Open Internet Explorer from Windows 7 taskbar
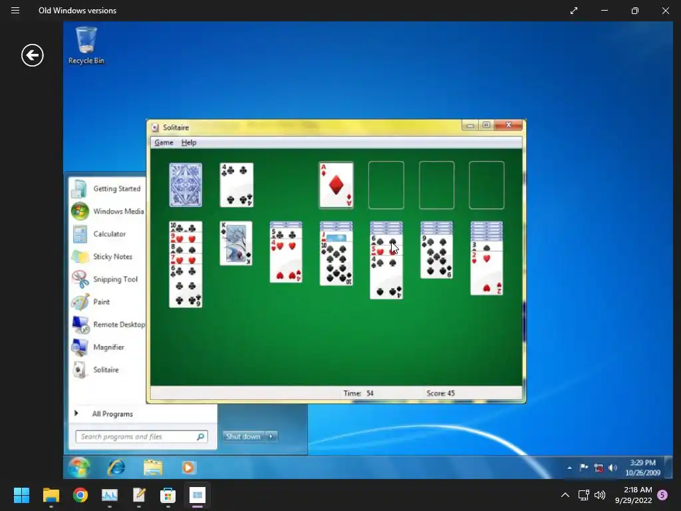The image size is (681, 511). (116, 468)
